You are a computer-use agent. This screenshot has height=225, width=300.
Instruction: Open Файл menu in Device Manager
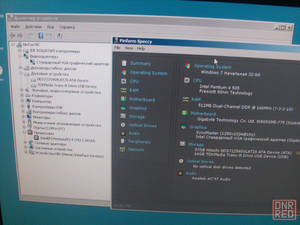(x=15, y=26)
